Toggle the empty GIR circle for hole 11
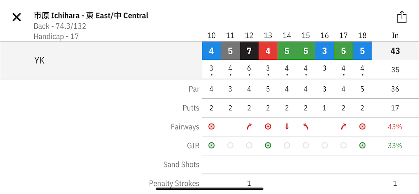419x194 pixels. click(230, 145)
